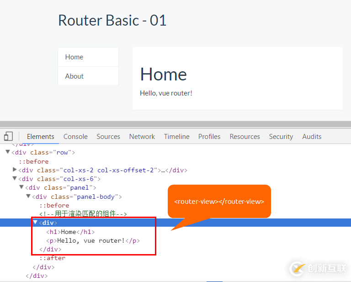Switch to the Resources tab

tap(245, 137)
